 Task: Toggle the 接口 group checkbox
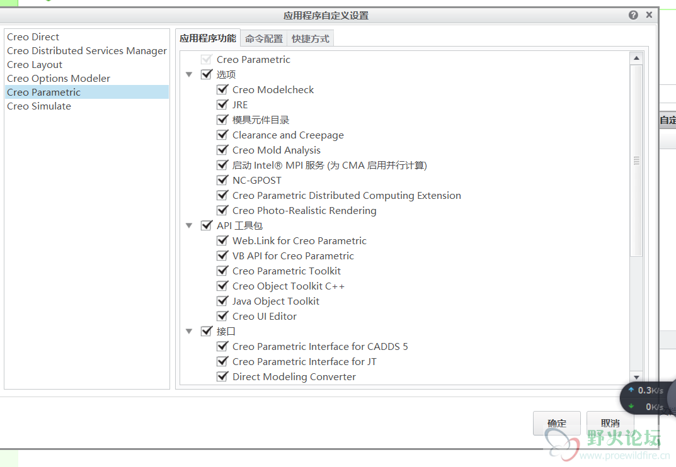click(x=207, y=330)
